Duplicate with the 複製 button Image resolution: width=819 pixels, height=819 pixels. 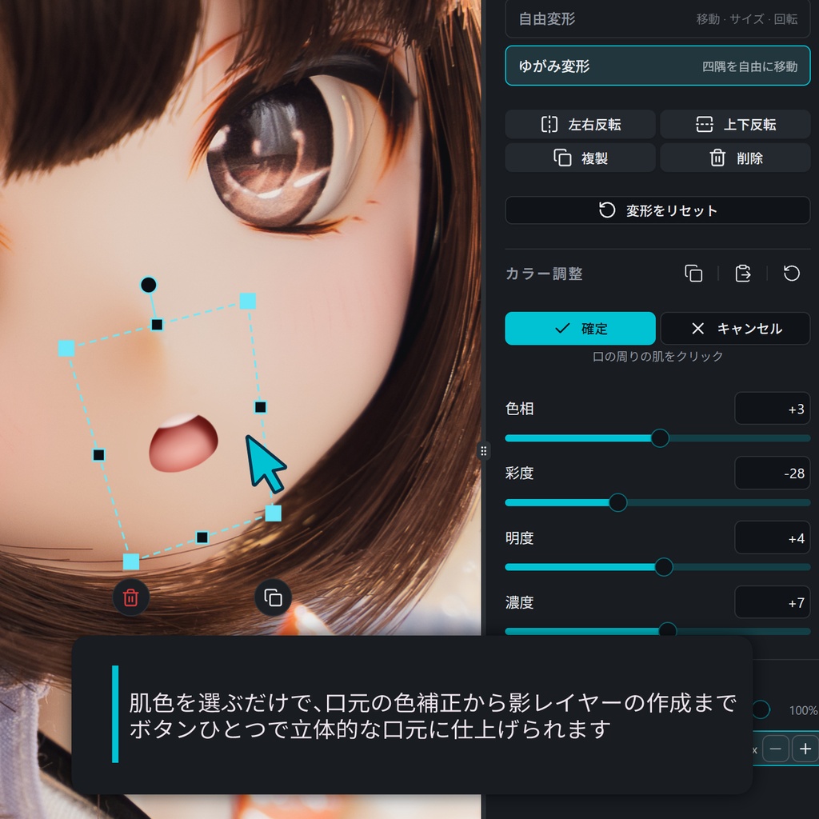580,158
